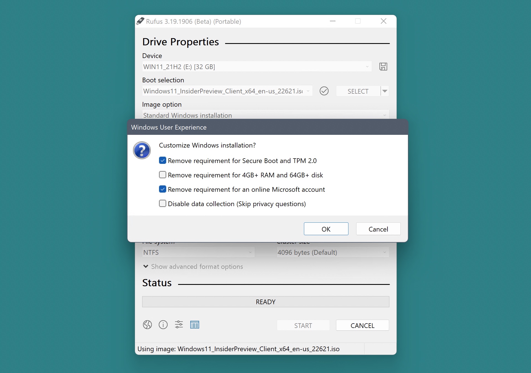Viewport: 531px width, 373px height.
Task: Enable Disable data collection skip privacy questions
Action: pyautogui.click(x=162, y=204)
